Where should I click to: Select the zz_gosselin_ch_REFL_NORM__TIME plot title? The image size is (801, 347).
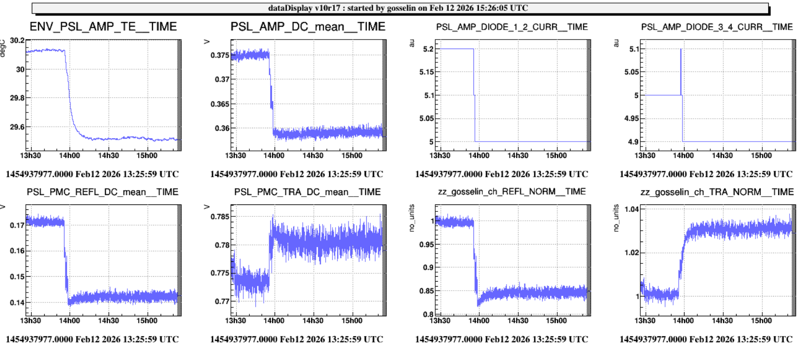[512, 192]
